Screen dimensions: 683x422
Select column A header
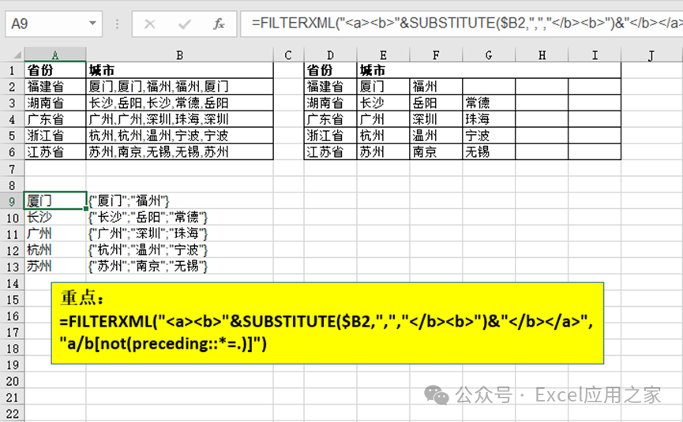tap(55, 55)
